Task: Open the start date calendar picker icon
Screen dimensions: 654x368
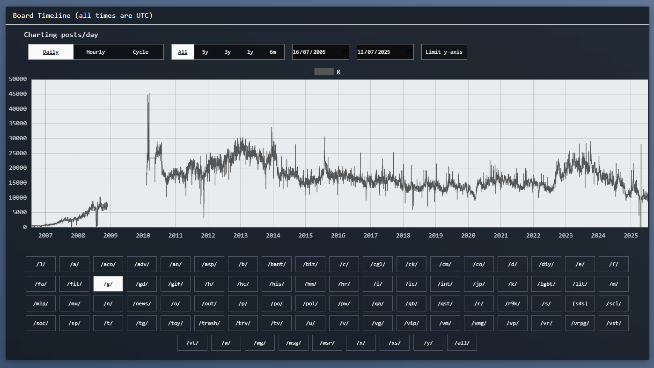Action: 345,52
